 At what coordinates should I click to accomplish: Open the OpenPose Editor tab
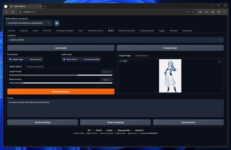click(x=96, y=31)
